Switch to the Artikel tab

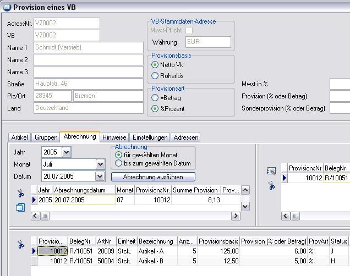(x=20, y=137)
